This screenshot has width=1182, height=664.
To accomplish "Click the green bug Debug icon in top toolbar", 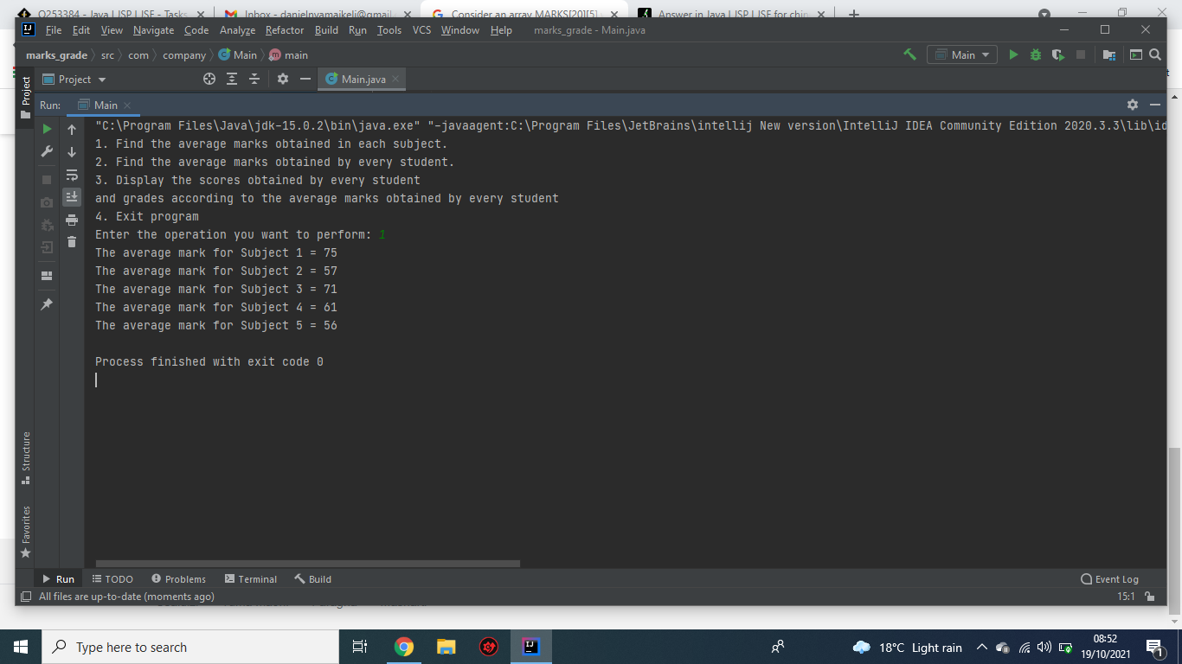I will [1035, 54].
